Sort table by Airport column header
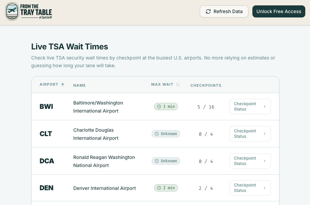The image size is (310, 205). pyautogui.click(x=49, y=85)
